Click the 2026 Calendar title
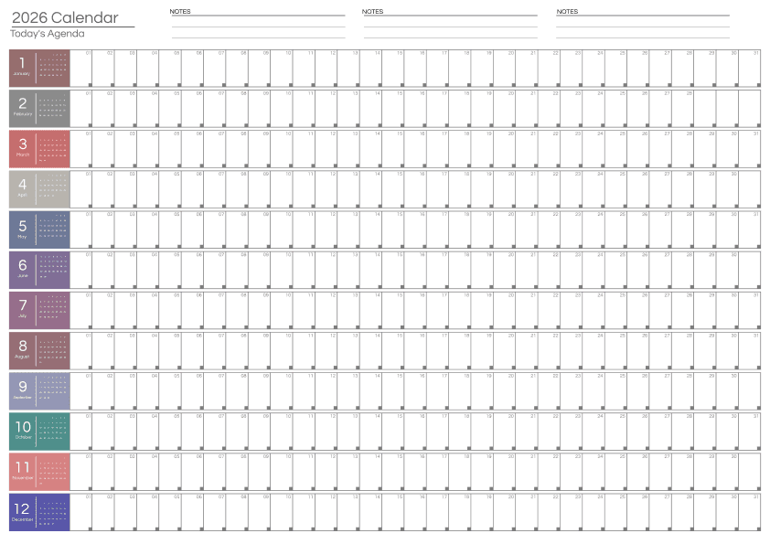Screen dimensions: 770x544 tap(65, 18)
